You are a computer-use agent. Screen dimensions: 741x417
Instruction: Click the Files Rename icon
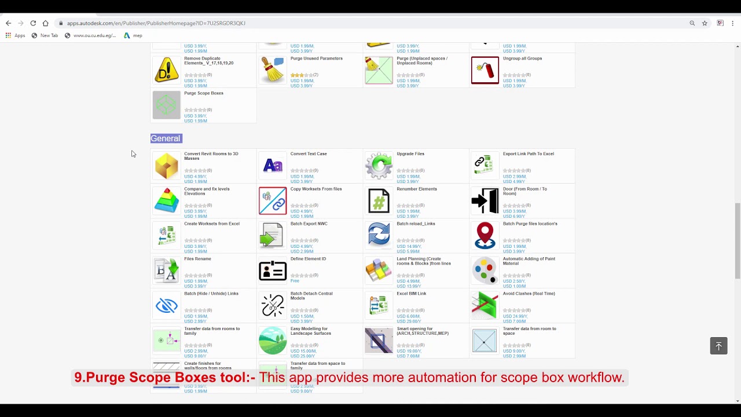coord(167,270)
